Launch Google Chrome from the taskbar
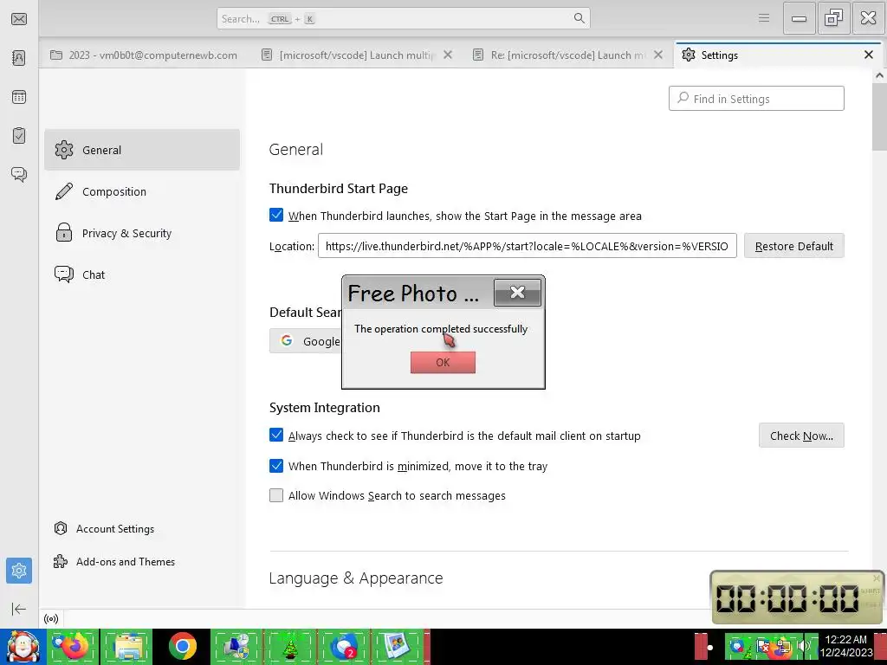Screen dimensions: 887x665 tap(182, 647)
